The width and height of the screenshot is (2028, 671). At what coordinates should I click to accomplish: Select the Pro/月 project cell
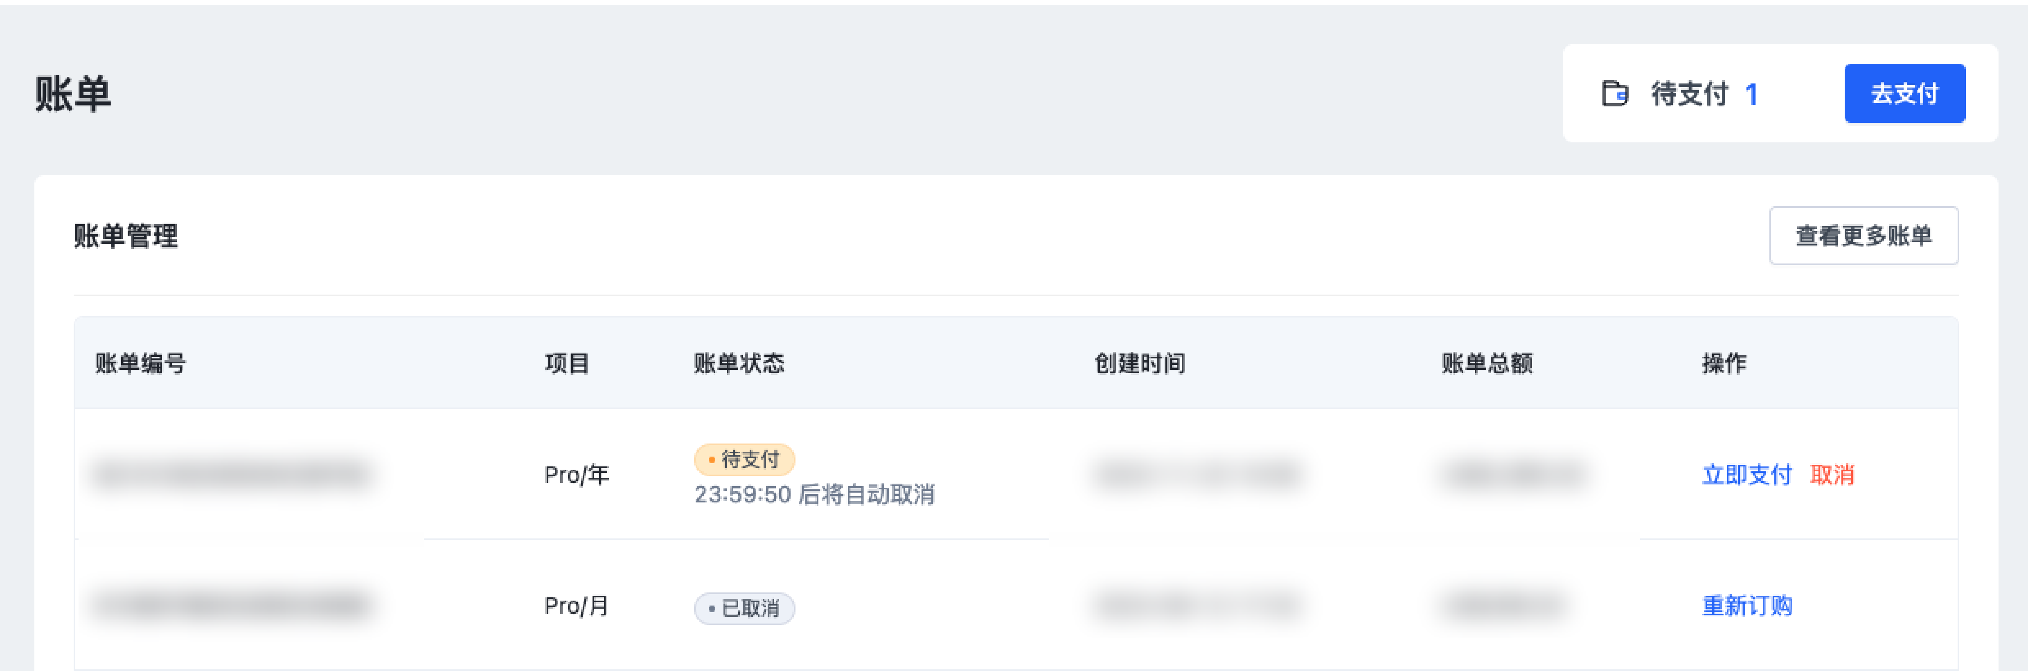click(576, 606)
